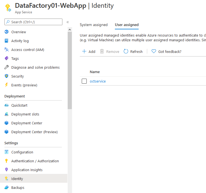
Task: Click Add to assign a managed identity
Action: pyautogui.click(x=89, y=52)
